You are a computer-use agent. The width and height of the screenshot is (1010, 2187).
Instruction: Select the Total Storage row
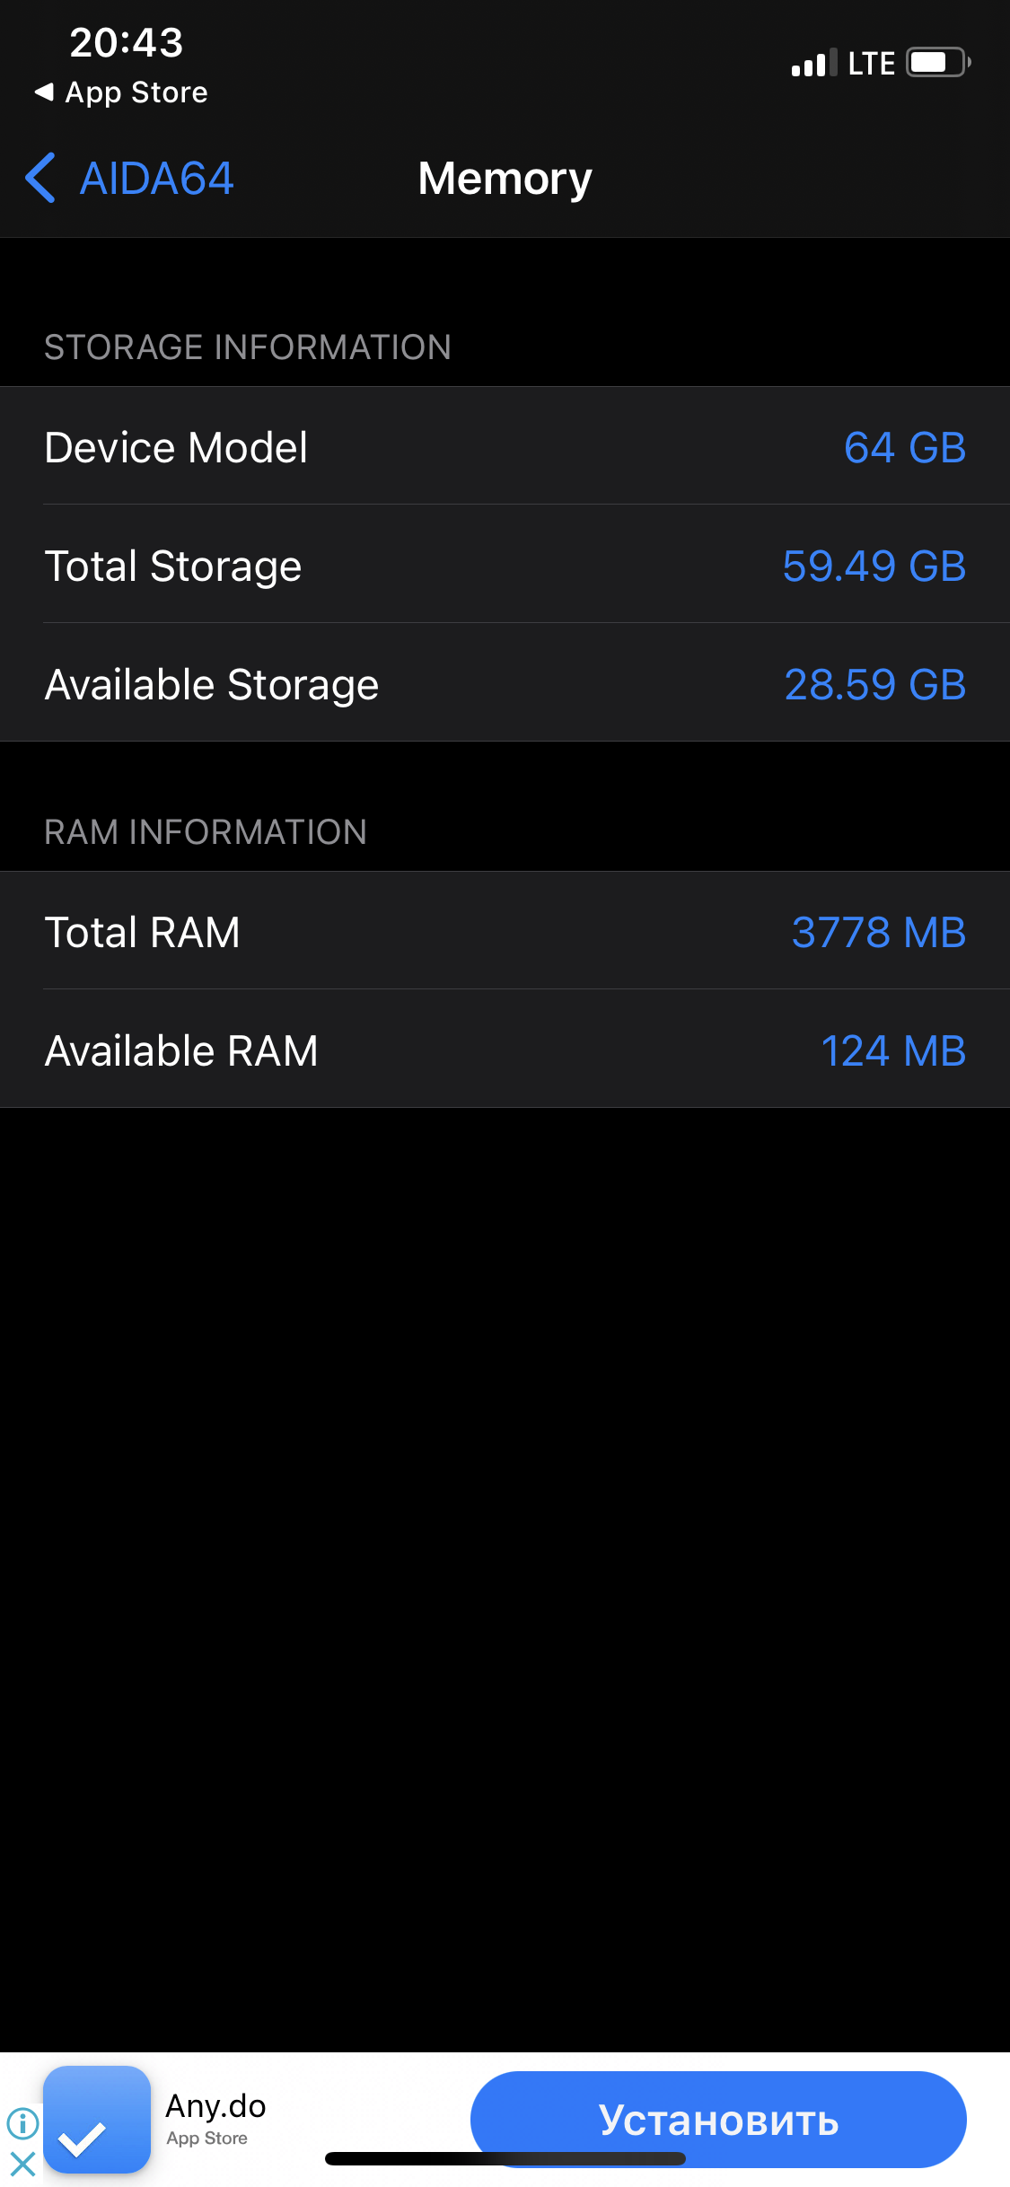(x=505, y=565)
